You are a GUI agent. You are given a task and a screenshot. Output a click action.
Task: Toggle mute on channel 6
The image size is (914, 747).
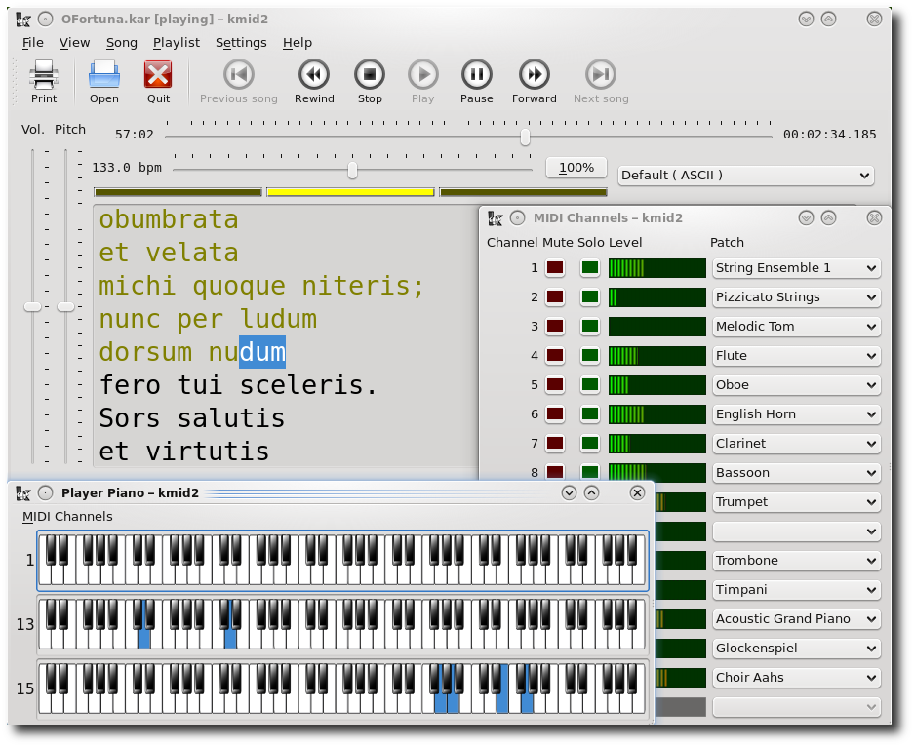pos(555,414)
